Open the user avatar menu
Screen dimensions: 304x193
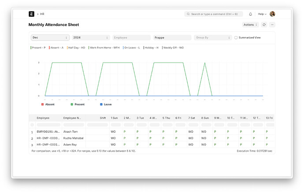point(272,14)
